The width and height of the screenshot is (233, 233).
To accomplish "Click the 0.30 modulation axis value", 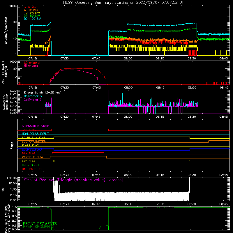I will (x=13, y=91).
